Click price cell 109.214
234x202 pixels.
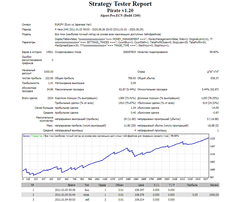coord(140,200)
